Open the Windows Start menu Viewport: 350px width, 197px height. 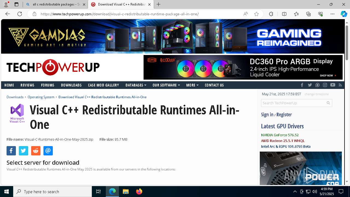tap(7, 192)
